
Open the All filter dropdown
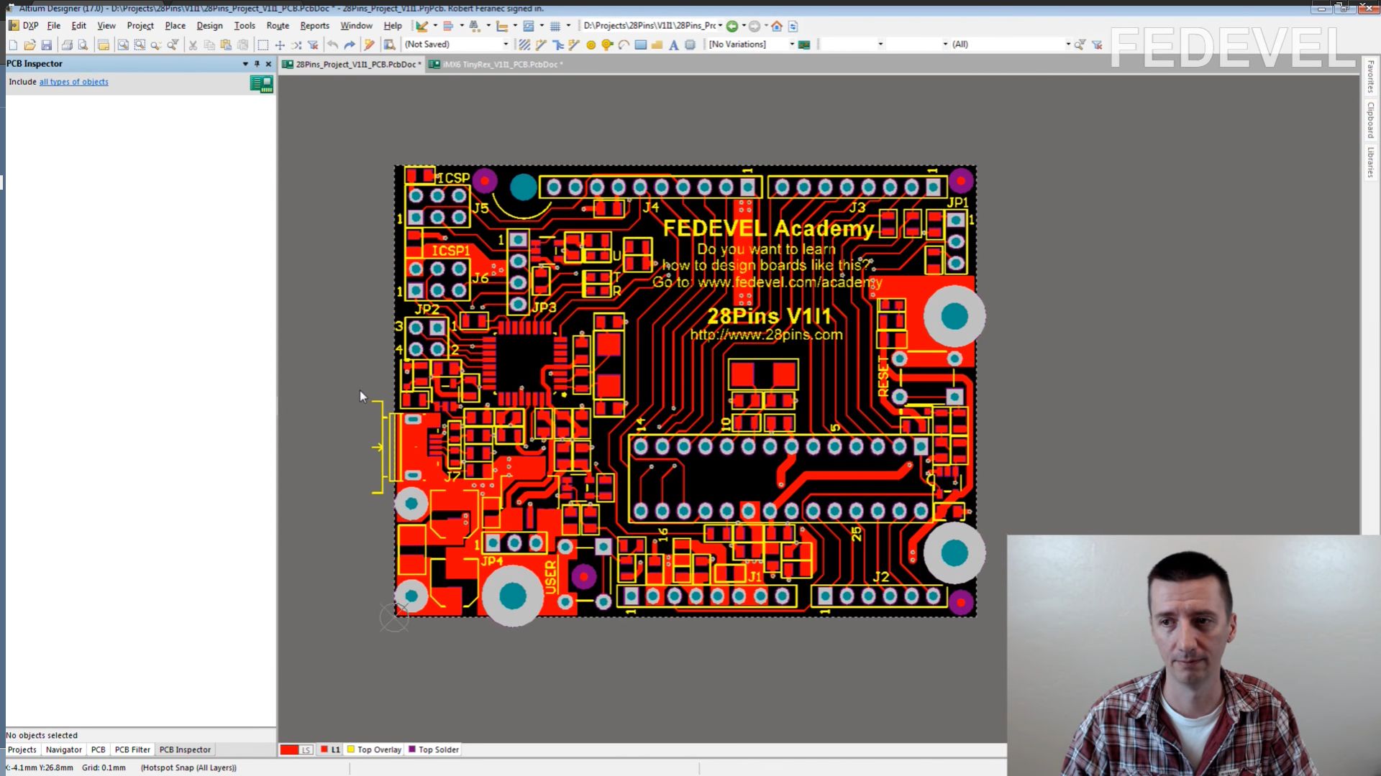[x=1067, y=45]
